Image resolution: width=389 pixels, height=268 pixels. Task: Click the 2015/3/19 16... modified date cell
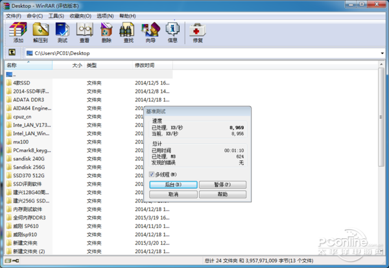click(152, 217)
